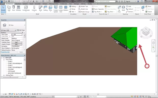This screenshot has height=98, width=158.
Task: Select the Ceiling tool
Action: (x=45, y=8)
